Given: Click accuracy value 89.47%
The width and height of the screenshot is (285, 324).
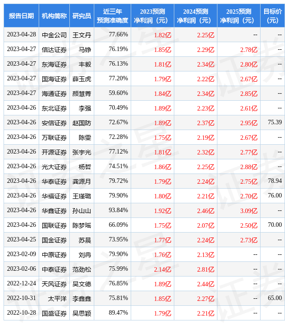Looking at the screenshot, I should tap(118, 313).
